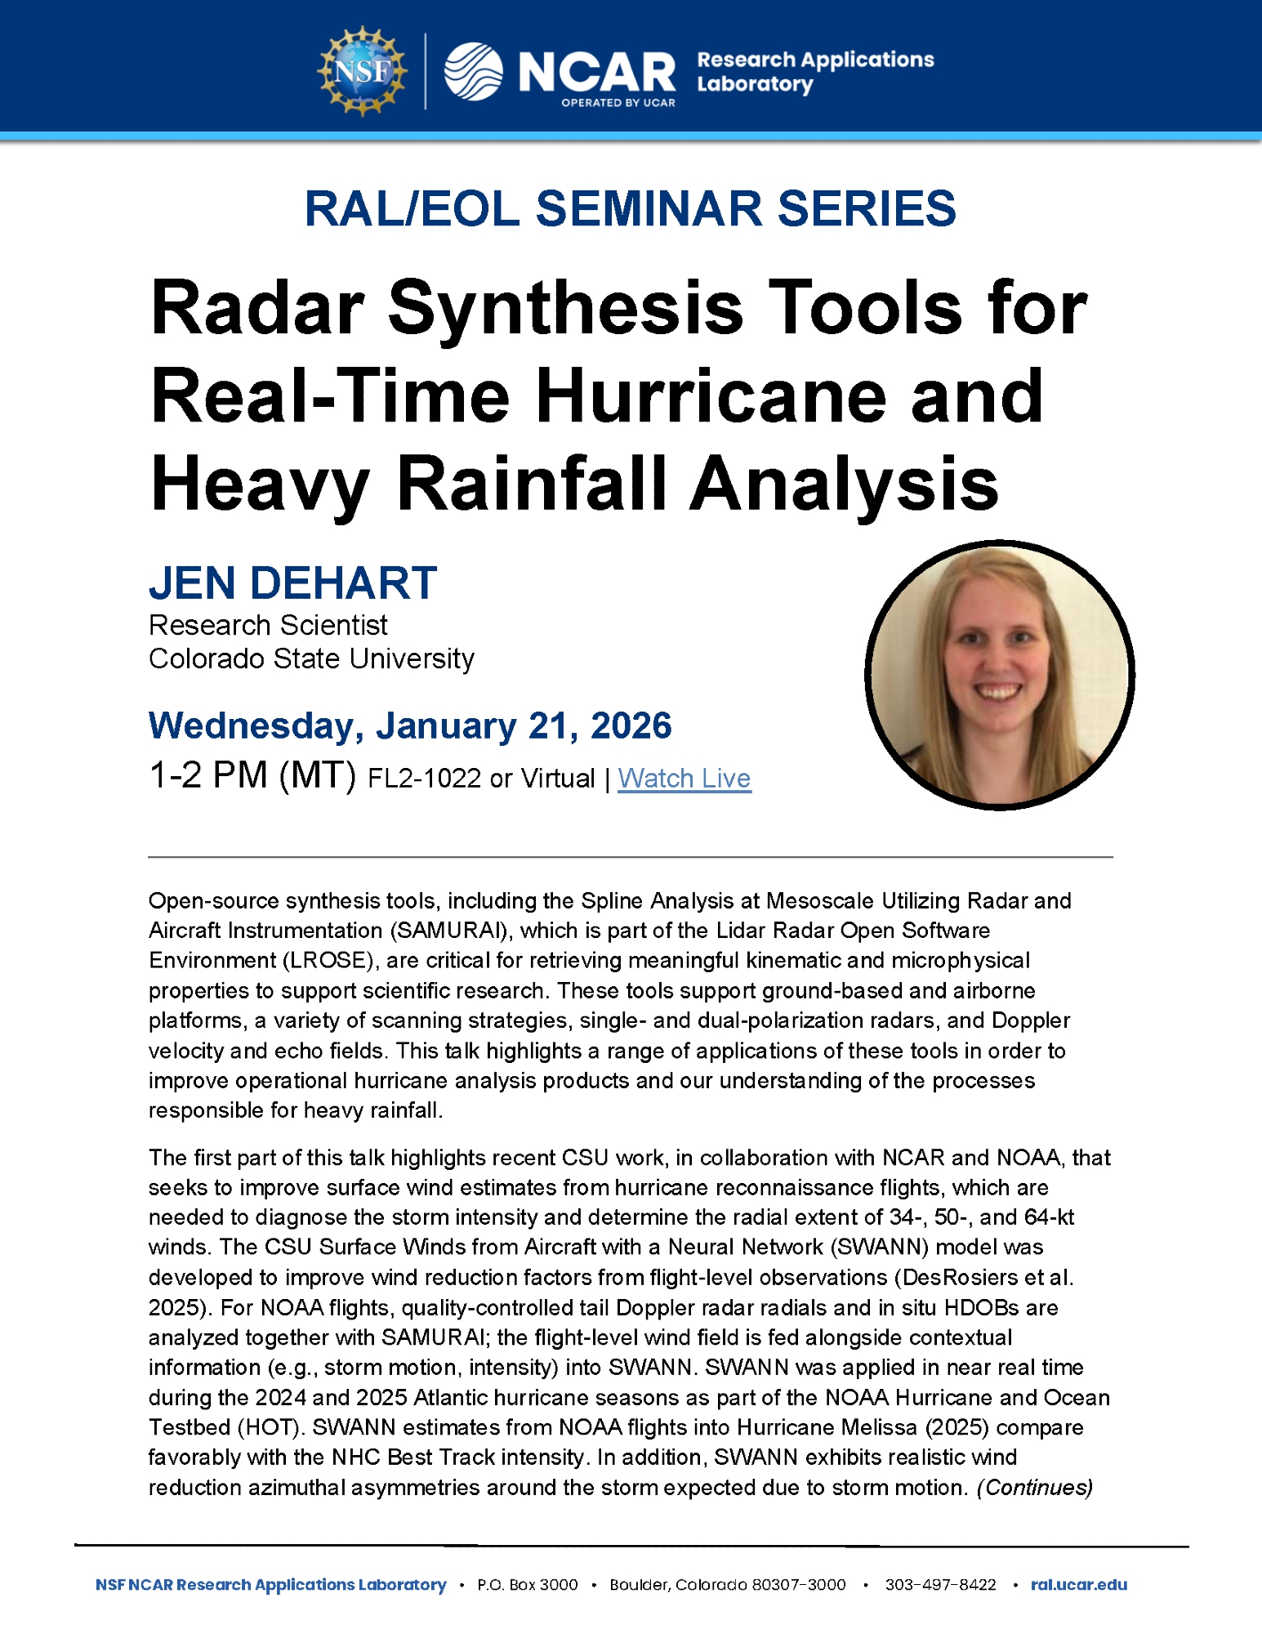Click the P.O. Box 3000 address

[528, 1584]
